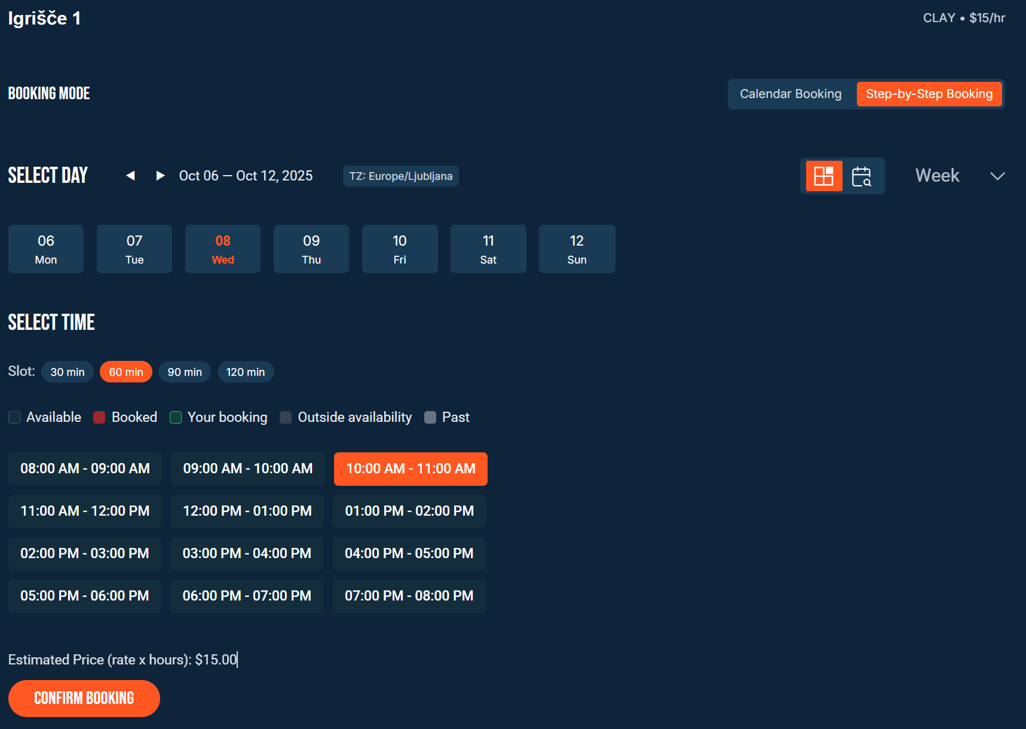Screen dimensions: 1026x729
Task: Click the TZ: Europe/Ljubljana badge
Action: click(x=400, y=176)
